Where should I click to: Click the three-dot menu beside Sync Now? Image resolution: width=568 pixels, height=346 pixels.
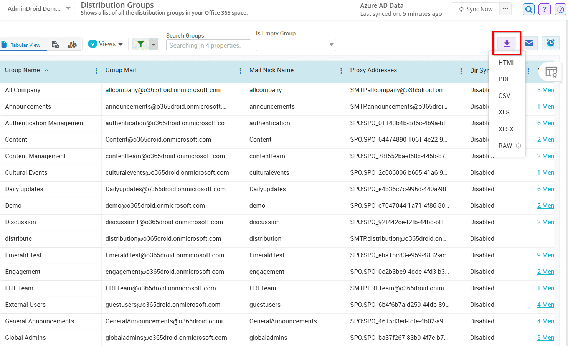(x=505, y=8)
